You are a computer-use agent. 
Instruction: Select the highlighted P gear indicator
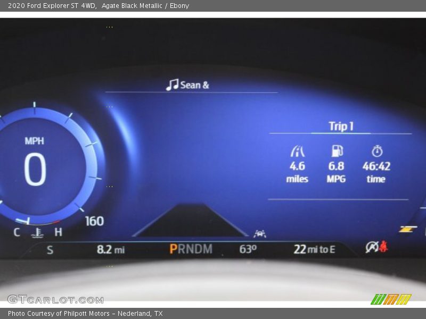[x=173, y=249]
